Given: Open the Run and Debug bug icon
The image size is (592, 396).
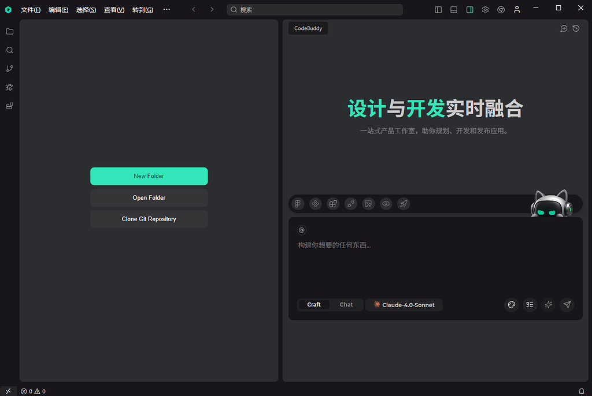Looking at the screenshot, I should (x=10, y=87).
